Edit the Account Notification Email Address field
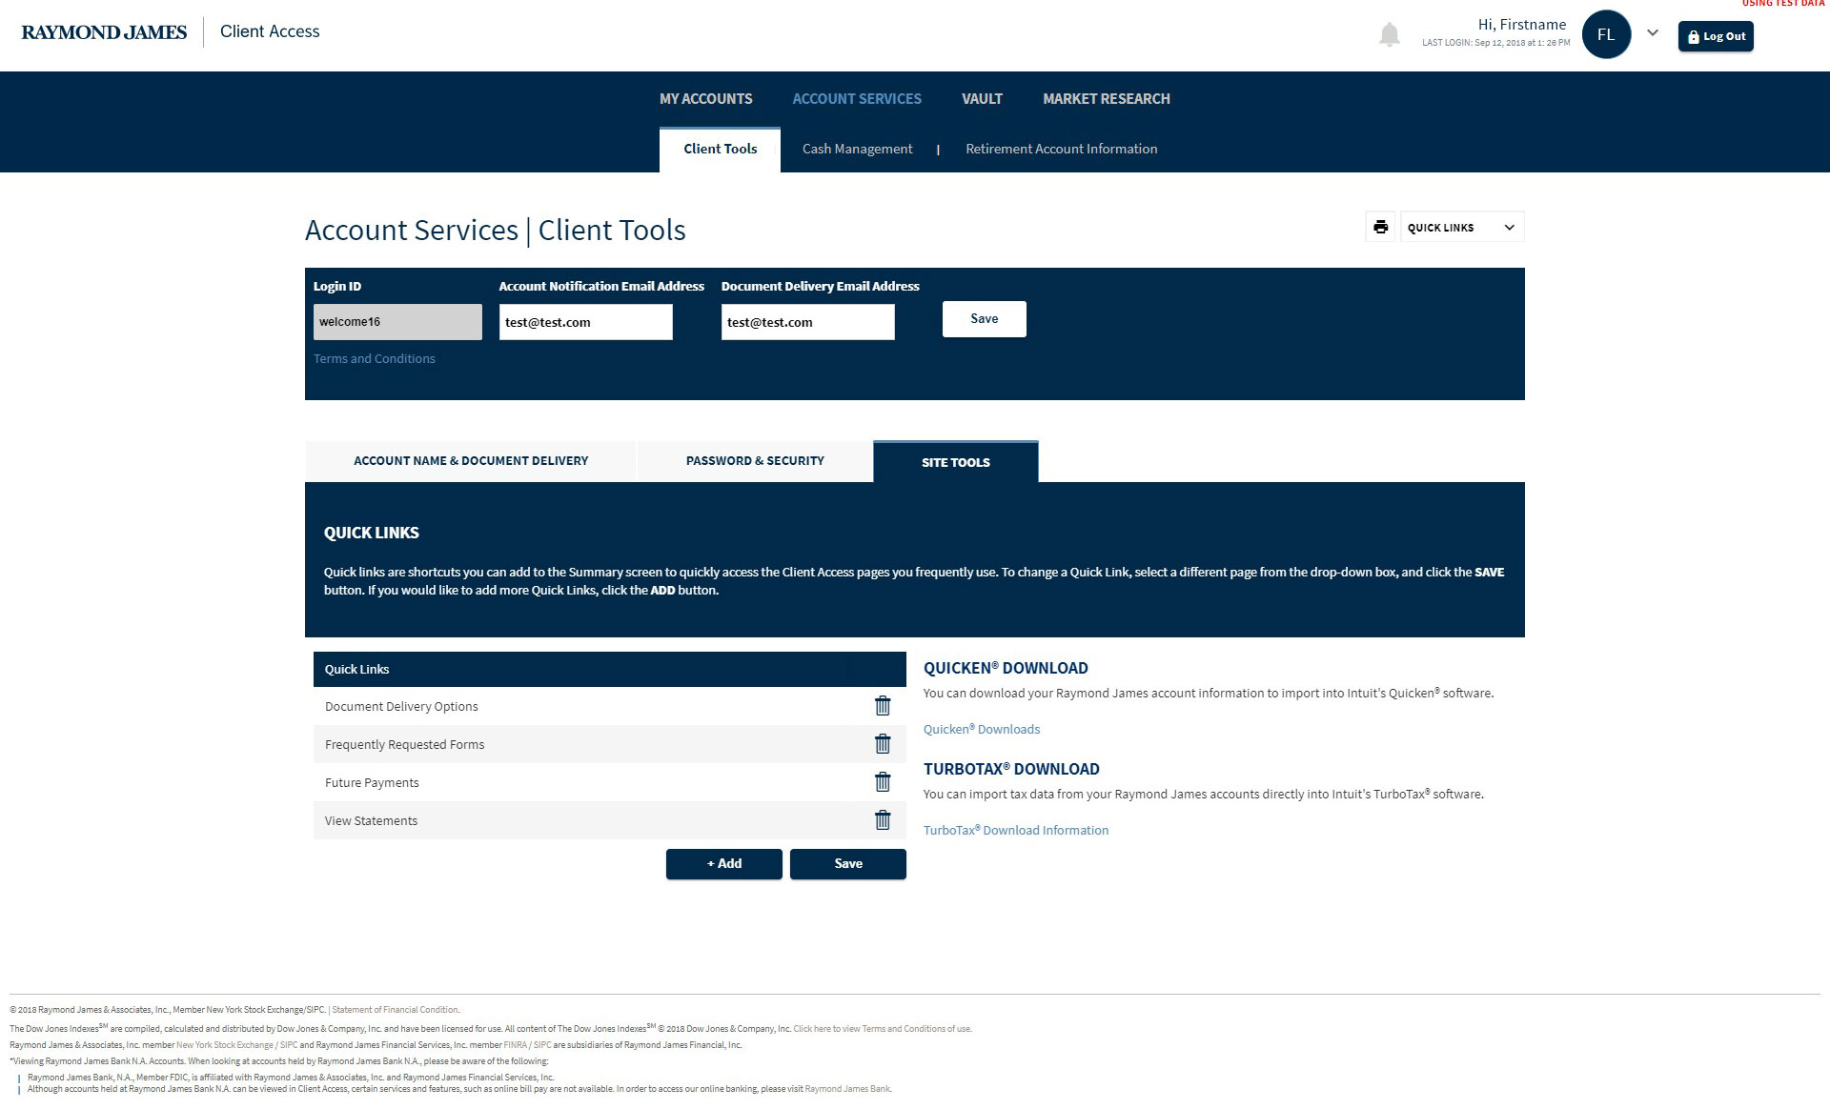The height and width of the screenshot is (1109, 1830). point(585,322)
